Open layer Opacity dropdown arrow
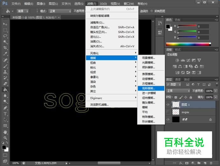This screenshot has height=166, width=220. [x=216, y=91]
